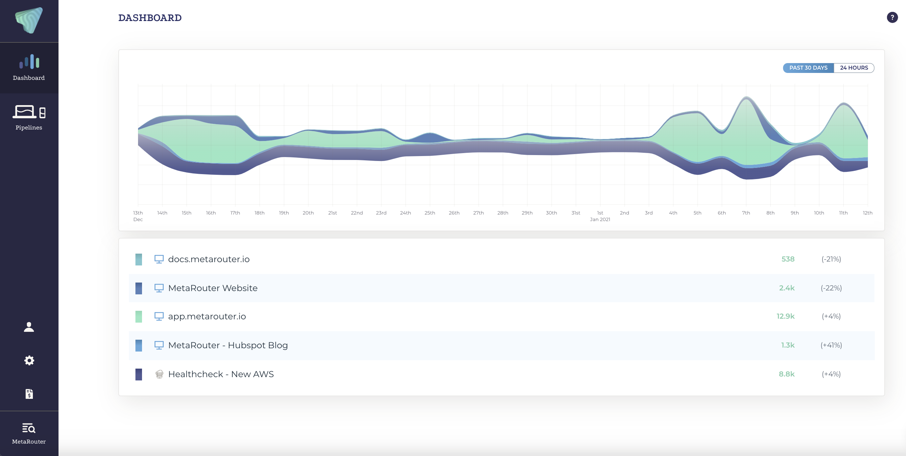Viewport: 906px width, 456px height.
Task: Open MetaRouter Website source row
Action: (502, 288)
